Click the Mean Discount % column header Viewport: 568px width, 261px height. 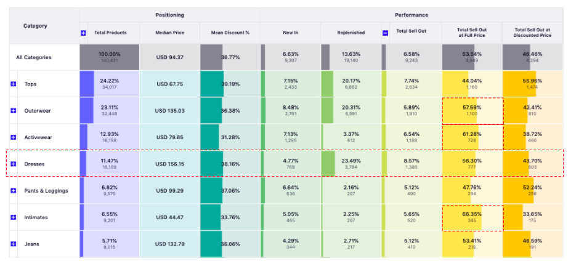pyautogui.click(x=230, y=33)
